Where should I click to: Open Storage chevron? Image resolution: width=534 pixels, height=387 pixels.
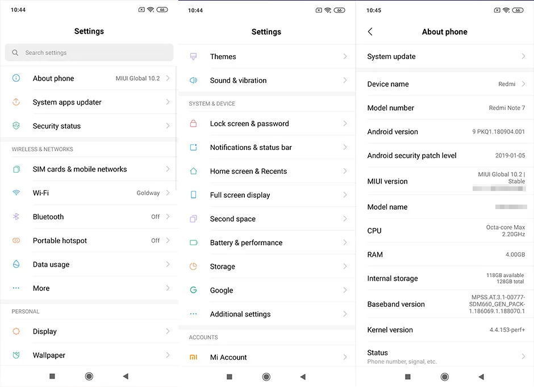345,267
